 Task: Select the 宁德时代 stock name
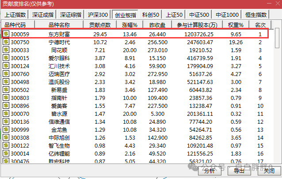point(59,42)
